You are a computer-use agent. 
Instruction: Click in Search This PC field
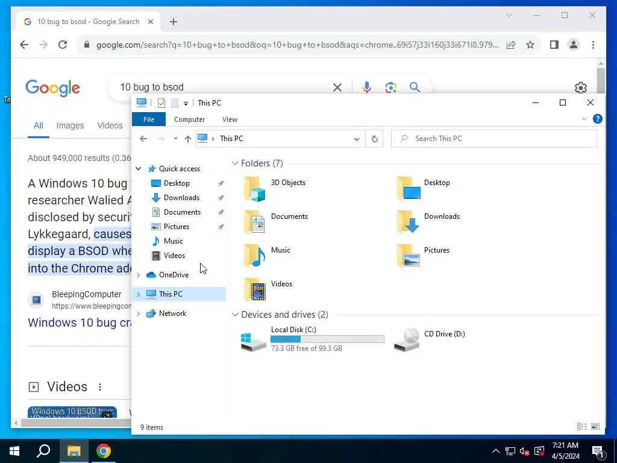coord(494,139)
